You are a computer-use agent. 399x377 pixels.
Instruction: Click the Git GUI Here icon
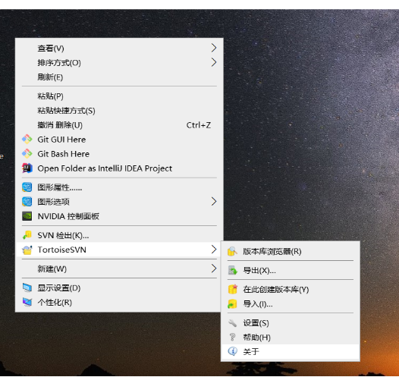click(x=27, y=139)
